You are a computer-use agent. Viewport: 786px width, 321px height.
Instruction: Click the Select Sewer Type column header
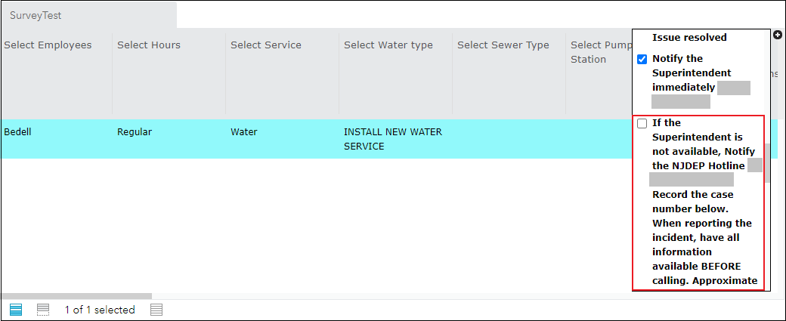point(503,45)
